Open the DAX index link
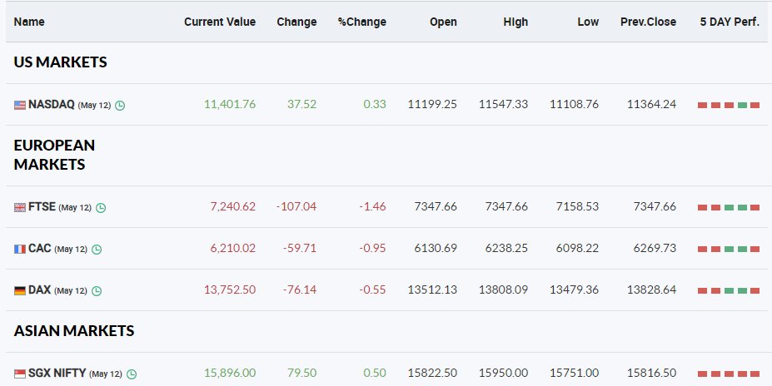 pos(40,289)
